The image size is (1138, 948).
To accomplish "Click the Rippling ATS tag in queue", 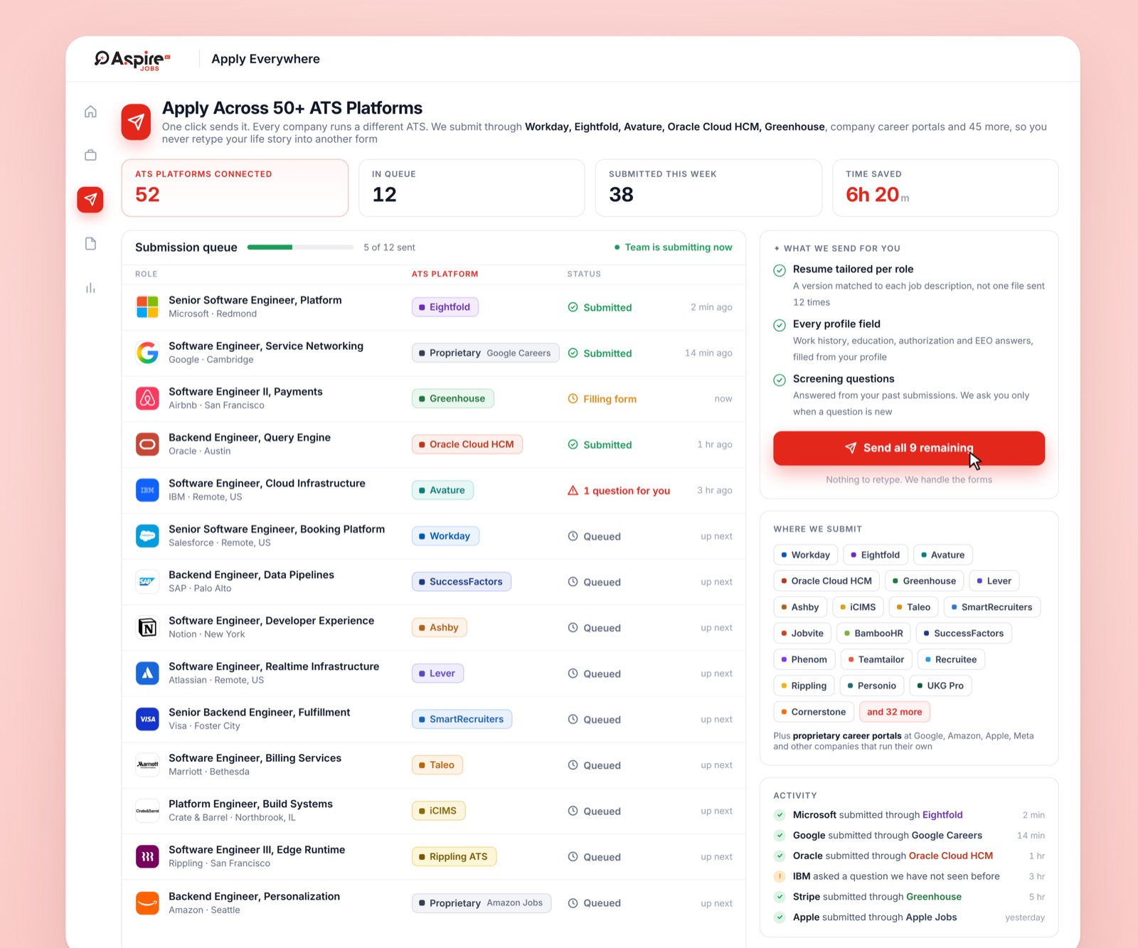I will (454, 857).
